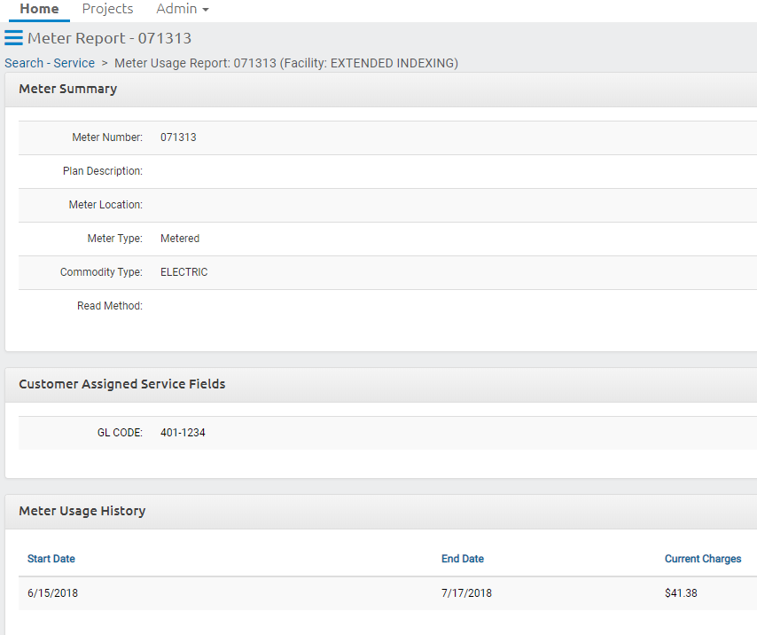Click the GL CODE label
Image resolution: width=757 pixels, height=635 pixels.
(120, 433)
